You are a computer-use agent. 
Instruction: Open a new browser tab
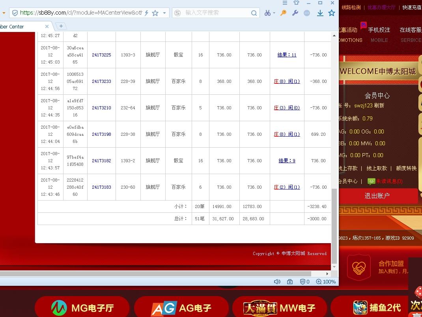(x=61, y=26)
